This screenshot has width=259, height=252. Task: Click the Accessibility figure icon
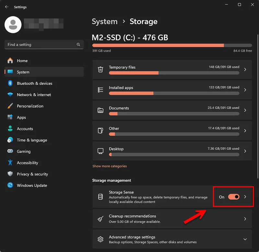(10, 162)
